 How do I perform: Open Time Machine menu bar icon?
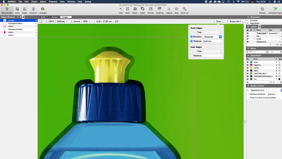[x=228, y=2]
